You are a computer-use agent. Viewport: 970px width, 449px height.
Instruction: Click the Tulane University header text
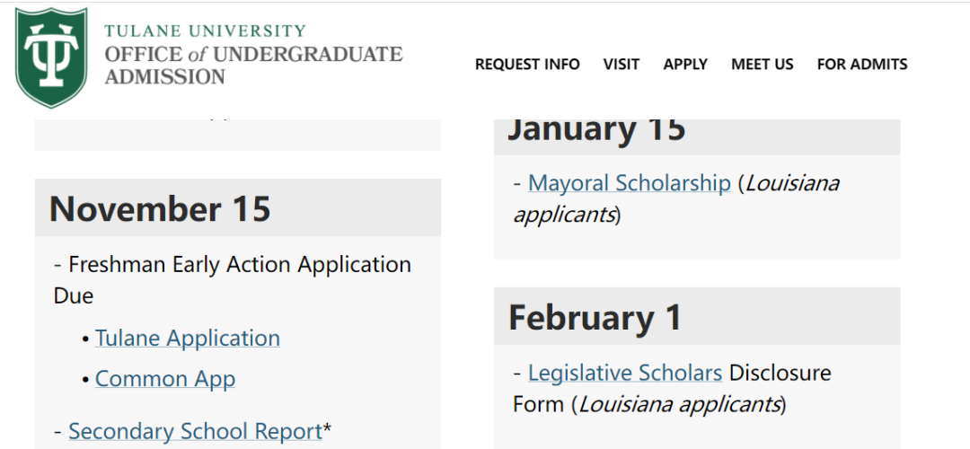[x=205, y=31]
